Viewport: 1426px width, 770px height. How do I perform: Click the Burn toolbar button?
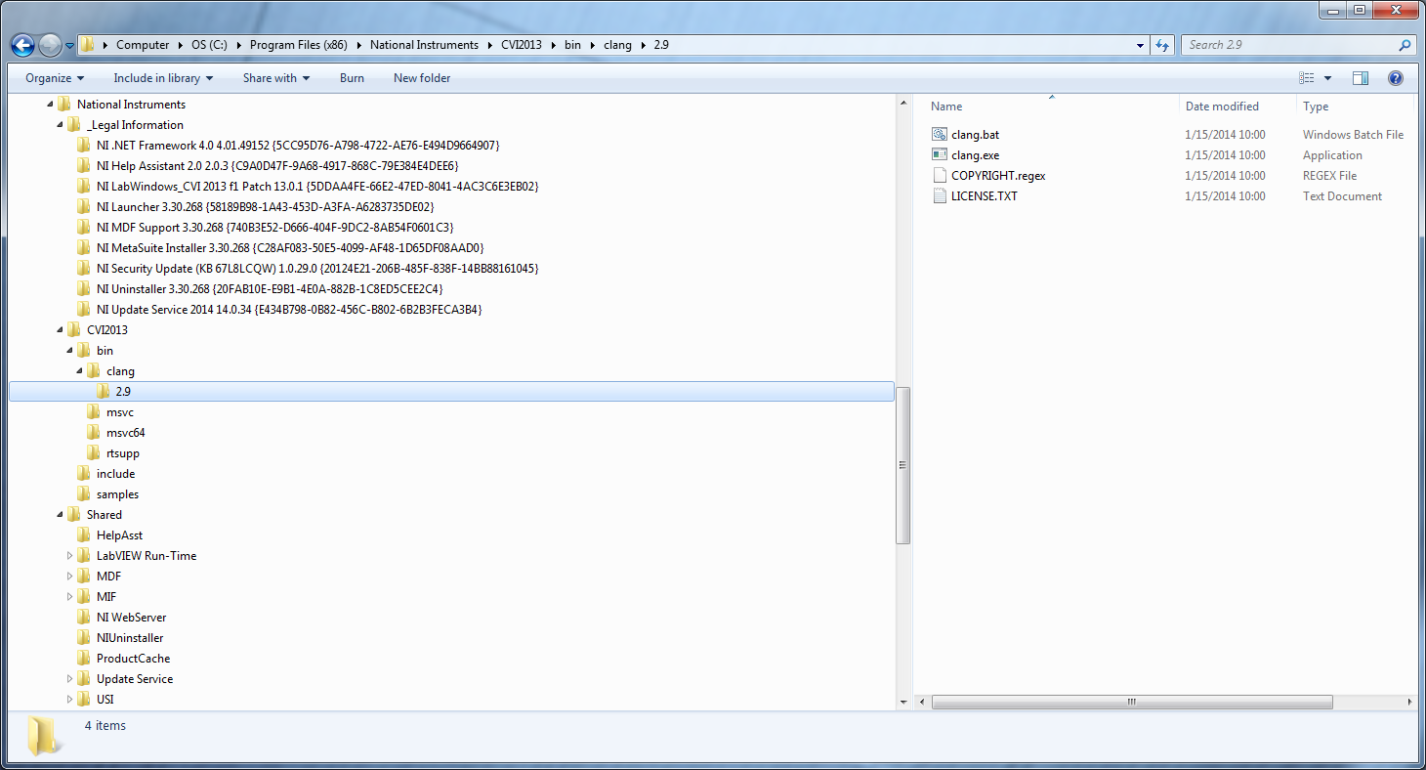tap(352, 78)
